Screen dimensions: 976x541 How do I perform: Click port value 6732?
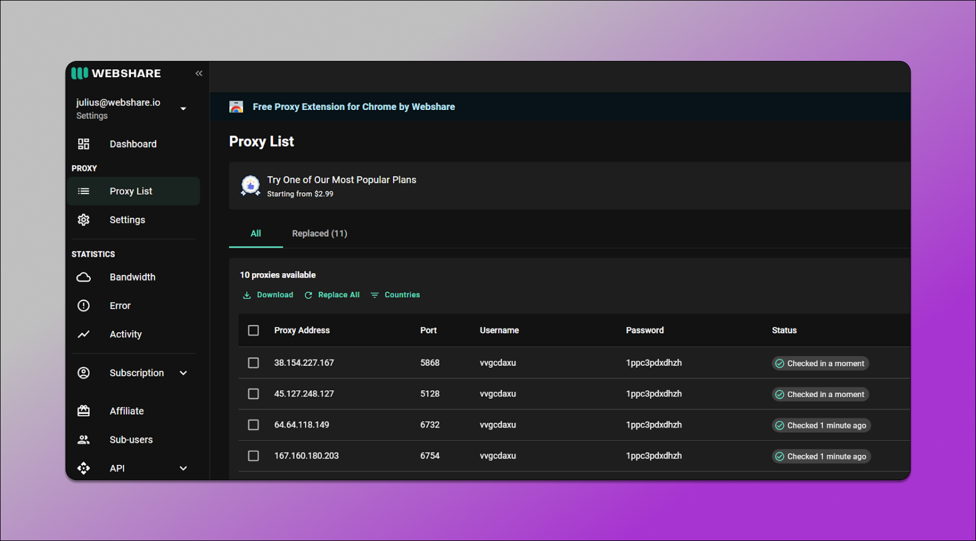[430, 425]
